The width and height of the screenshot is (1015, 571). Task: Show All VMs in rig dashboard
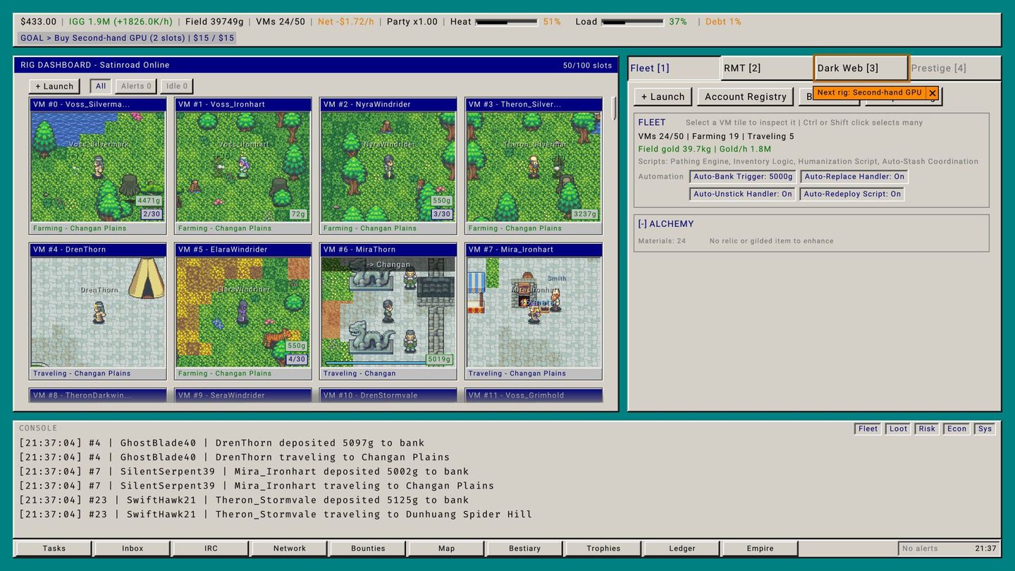pyautogui.click(x=101, y=86)
